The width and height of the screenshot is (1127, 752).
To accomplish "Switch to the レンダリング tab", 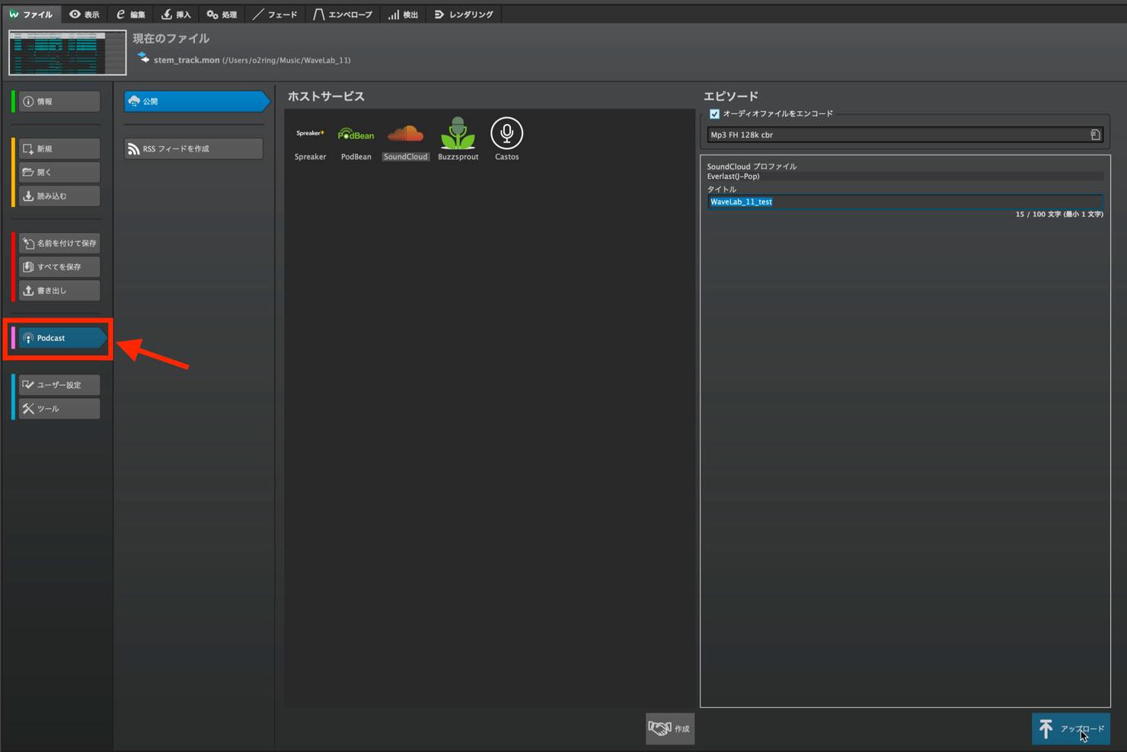I will pos(464,14).
